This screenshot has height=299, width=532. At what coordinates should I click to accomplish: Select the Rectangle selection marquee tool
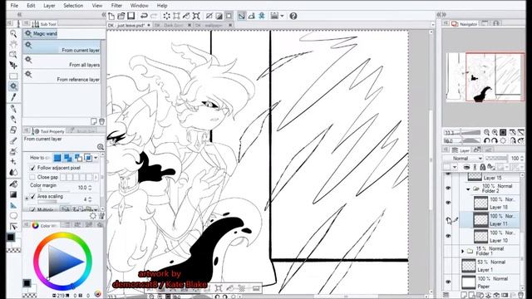tap(13, 76)
